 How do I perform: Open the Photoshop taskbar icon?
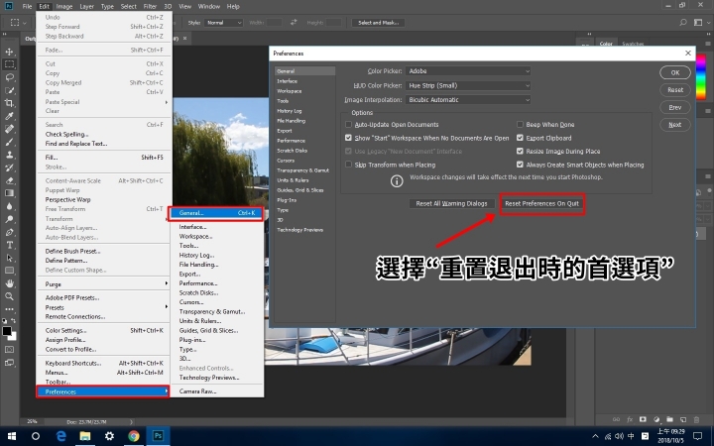pyautogui.click(x=158, y=436)
